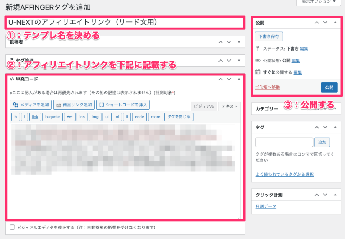Viewport: 345px width, 239px height.
Task: Edit the すぐに公開する schedule
Action: (x=297, y=72)
